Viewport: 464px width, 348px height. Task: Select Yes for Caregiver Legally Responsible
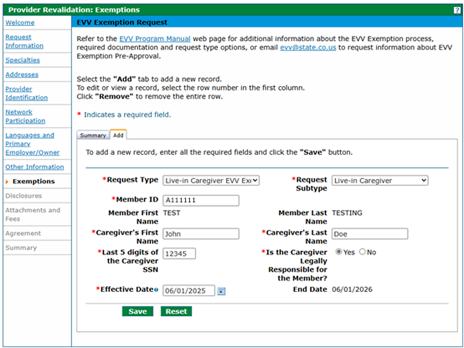(339, 252)
